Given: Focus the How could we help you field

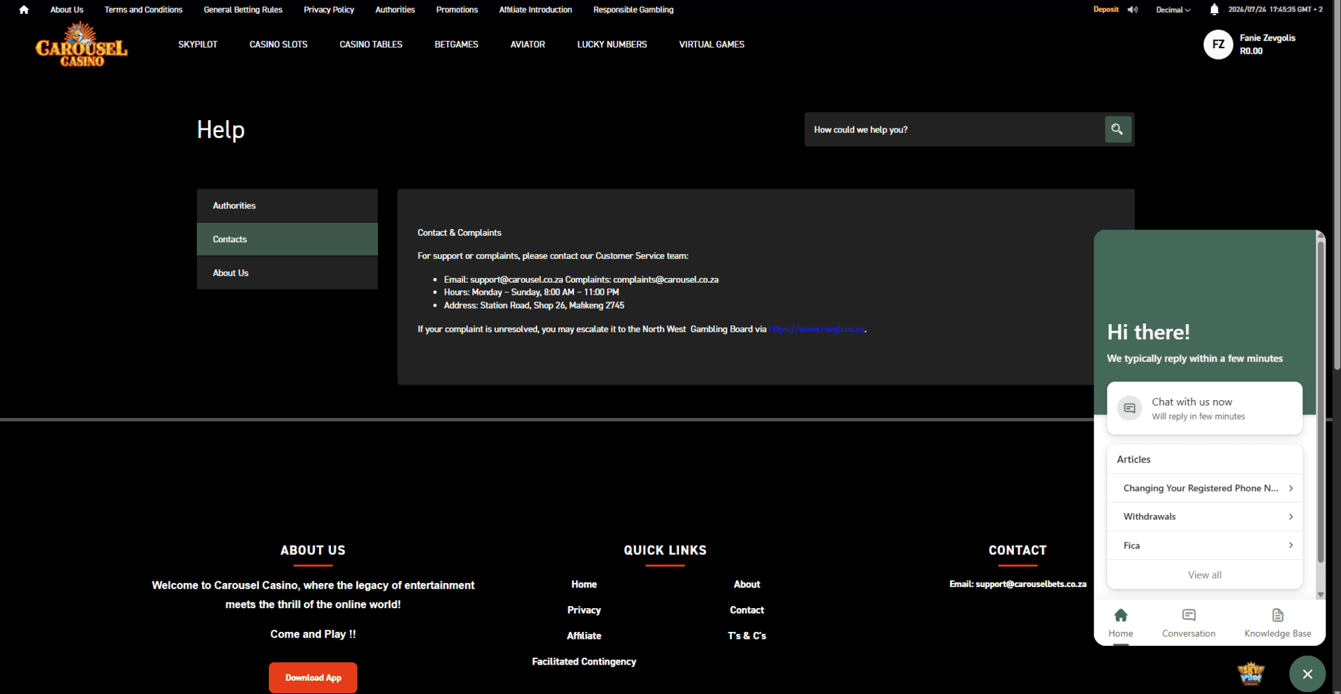Looking at the screenshot, I should (x=954, y=130).
